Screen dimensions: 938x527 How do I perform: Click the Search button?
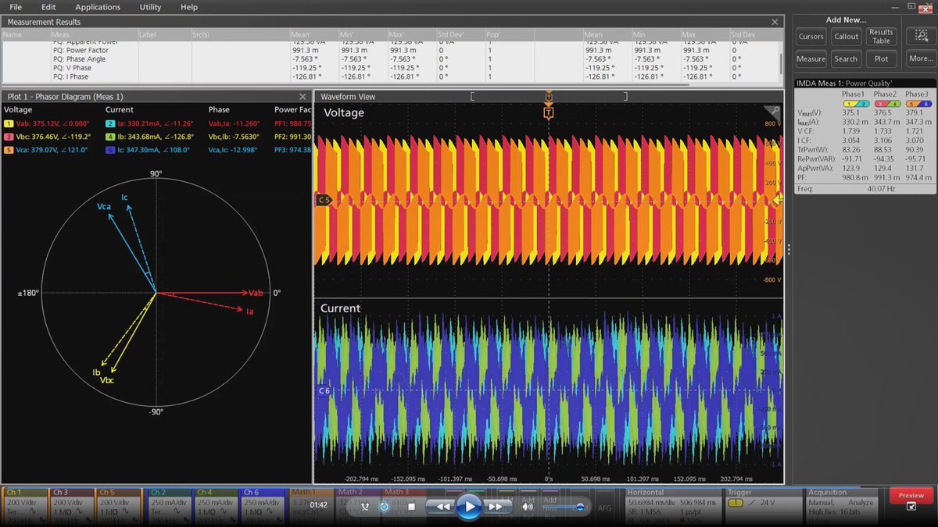846,59
